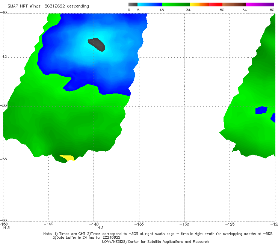The width and height of the screenshot is (278, 244).
Task: Pick the yellow segment of the color bar
Action: pos(195,5)
